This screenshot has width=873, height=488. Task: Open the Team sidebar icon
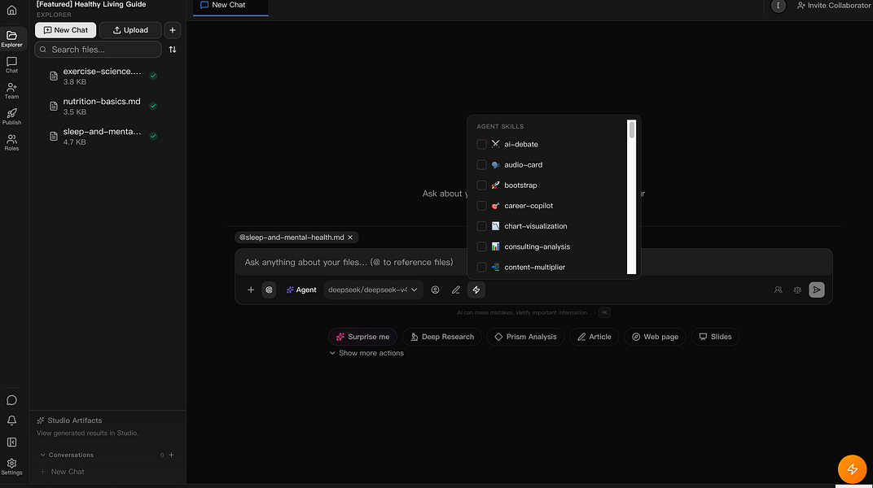11,90
